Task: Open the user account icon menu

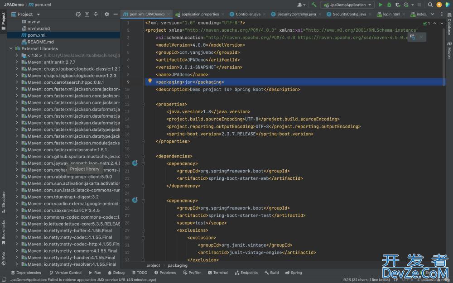Action: [301, 5]
